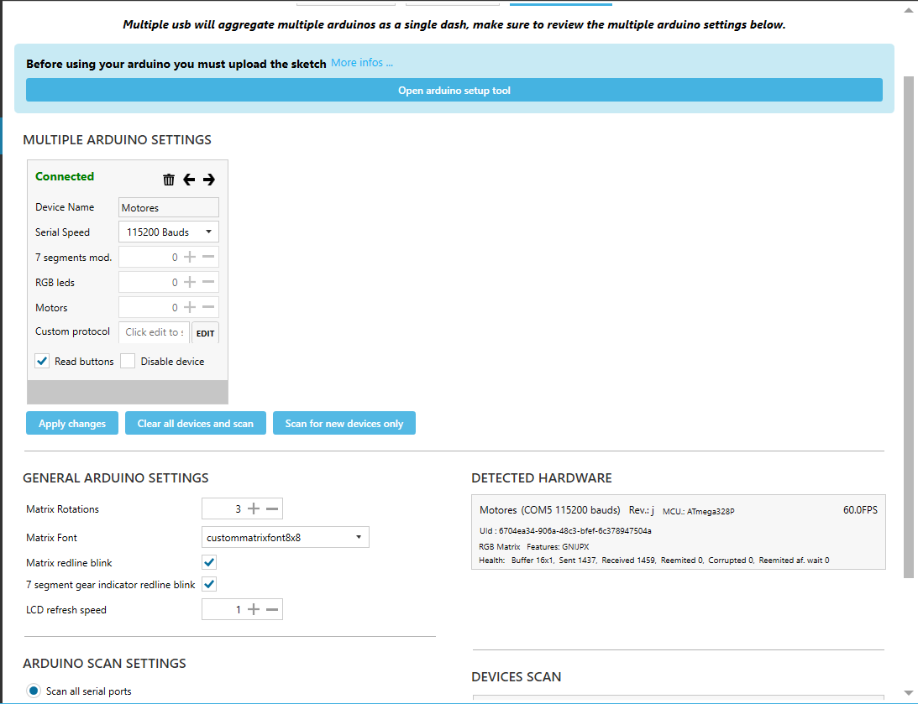Increase LCD refresh speed value

[x=254, y=609]
